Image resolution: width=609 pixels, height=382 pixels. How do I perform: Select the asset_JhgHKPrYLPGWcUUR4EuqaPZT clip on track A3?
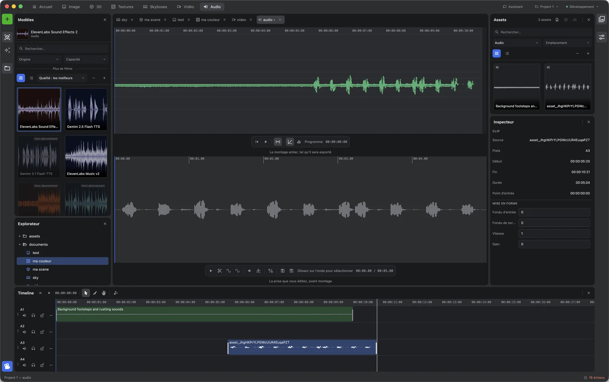[x=302, y=347]
